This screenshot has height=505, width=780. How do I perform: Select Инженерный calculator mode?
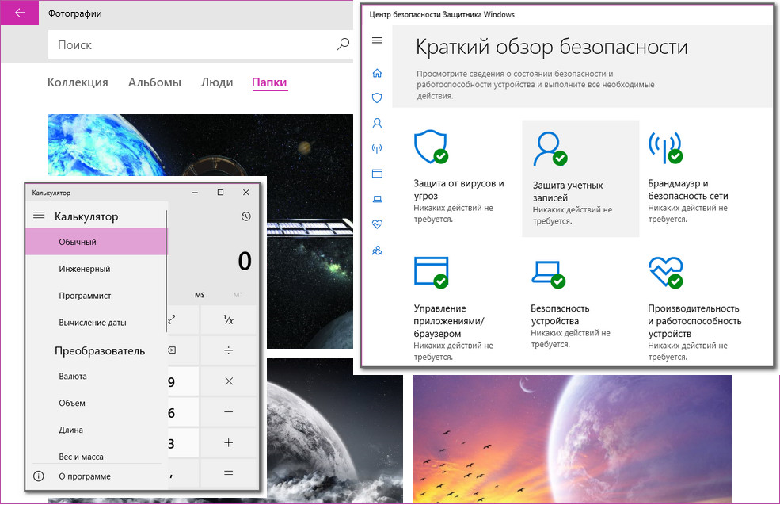[96, 269]
